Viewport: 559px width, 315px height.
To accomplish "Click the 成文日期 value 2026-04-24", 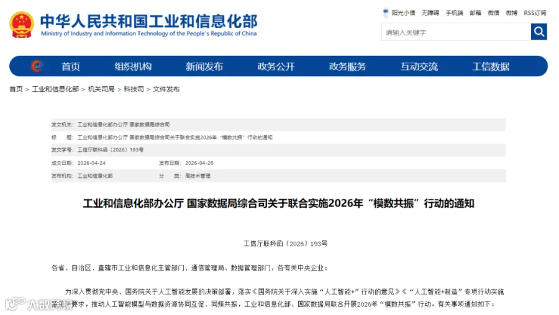I will 91,163.
